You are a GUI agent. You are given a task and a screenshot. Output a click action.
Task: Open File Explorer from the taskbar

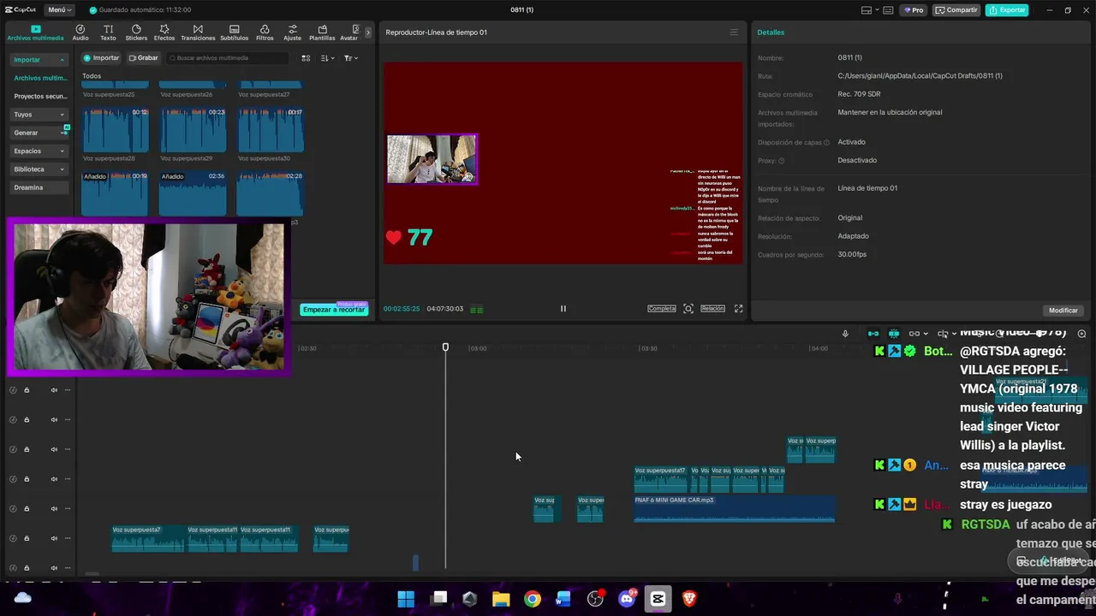pos(501,599)
